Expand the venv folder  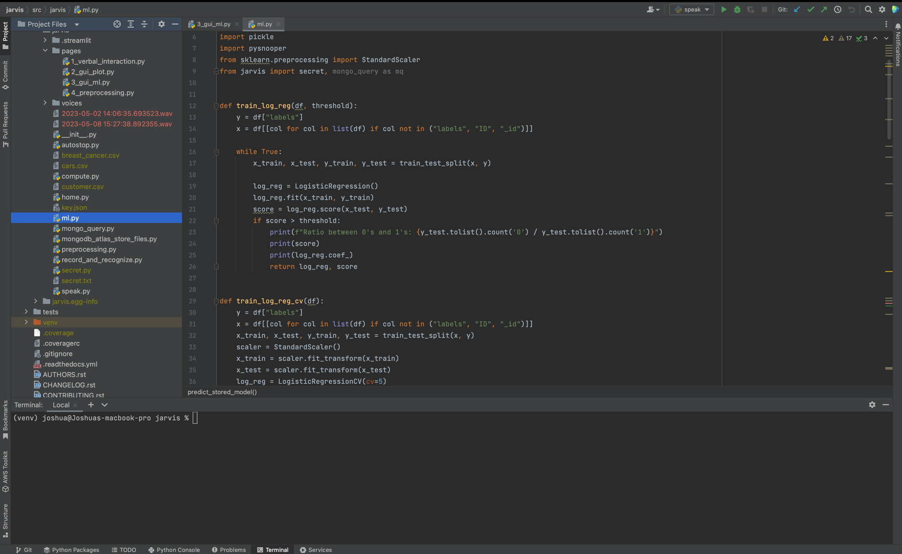(x=26, y=322)
